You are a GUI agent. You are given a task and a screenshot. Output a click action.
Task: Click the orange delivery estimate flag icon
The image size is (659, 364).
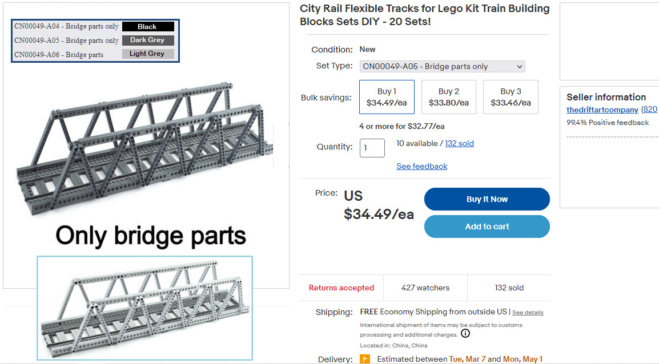pyautogui.click(x=365, y=359)
